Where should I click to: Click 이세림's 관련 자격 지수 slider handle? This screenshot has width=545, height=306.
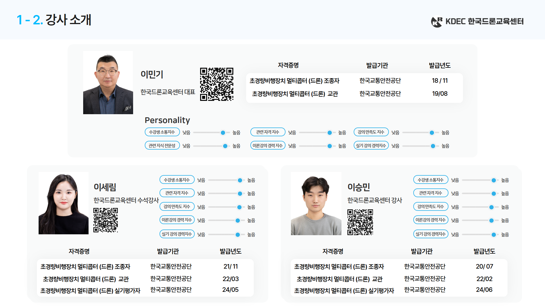(x=240, y=194)
